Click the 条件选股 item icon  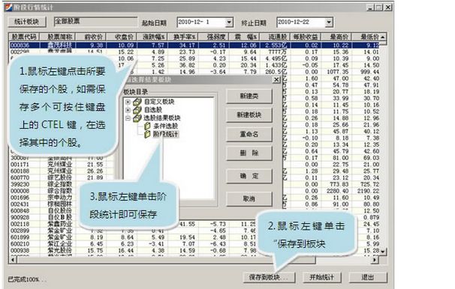(147, 126)
